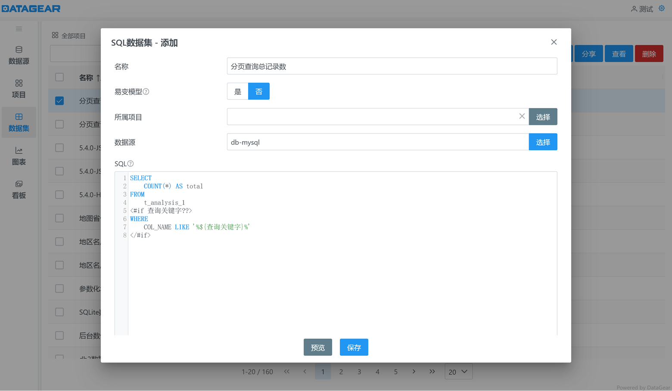
Task: Set 易变模型 to 是
Action: 238,91
